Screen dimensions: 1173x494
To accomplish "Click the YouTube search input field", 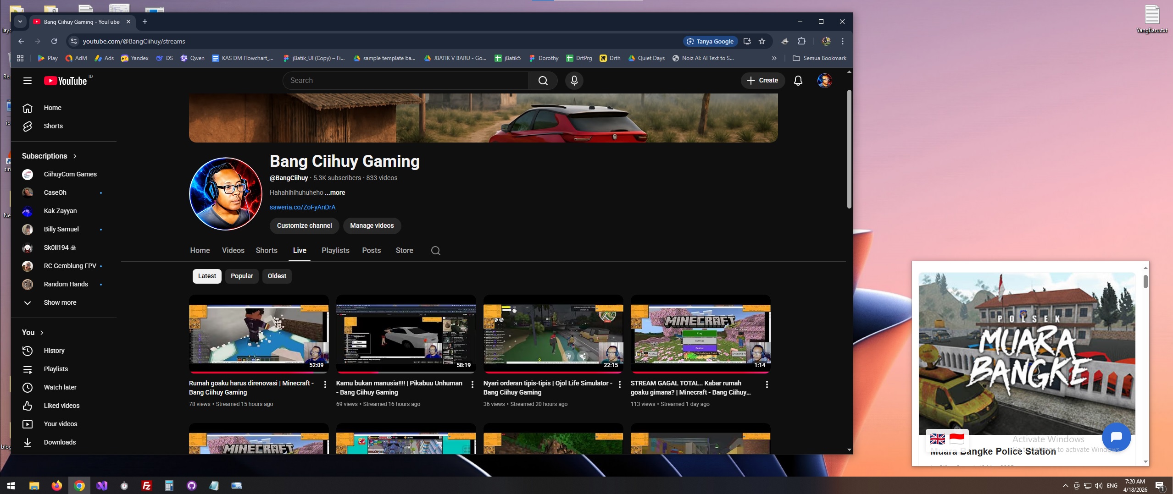I will pos(406,81).
